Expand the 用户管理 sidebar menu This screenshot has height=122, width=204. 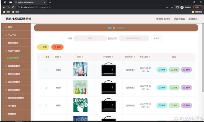(x=16, y=106)
